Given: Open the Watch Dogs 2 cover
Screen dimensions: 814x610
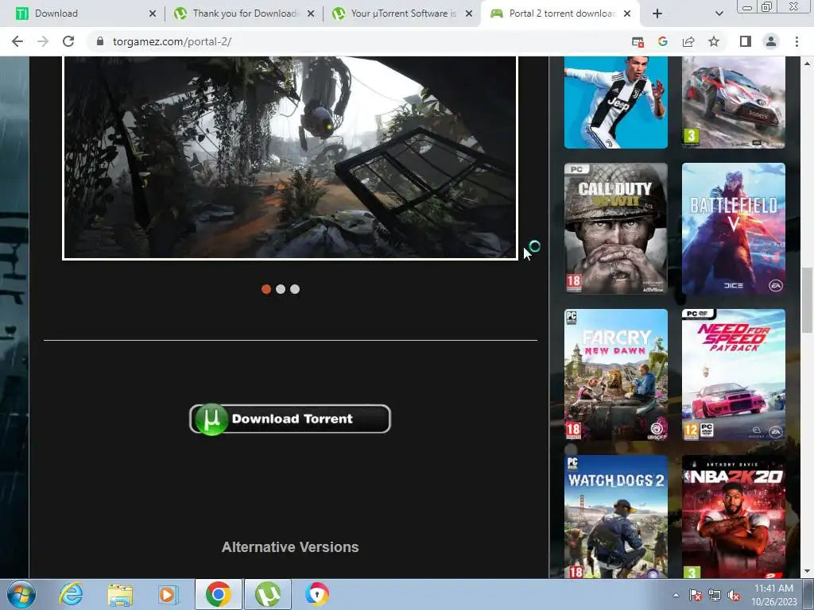Looking at the screenshot, I should 616,516.
